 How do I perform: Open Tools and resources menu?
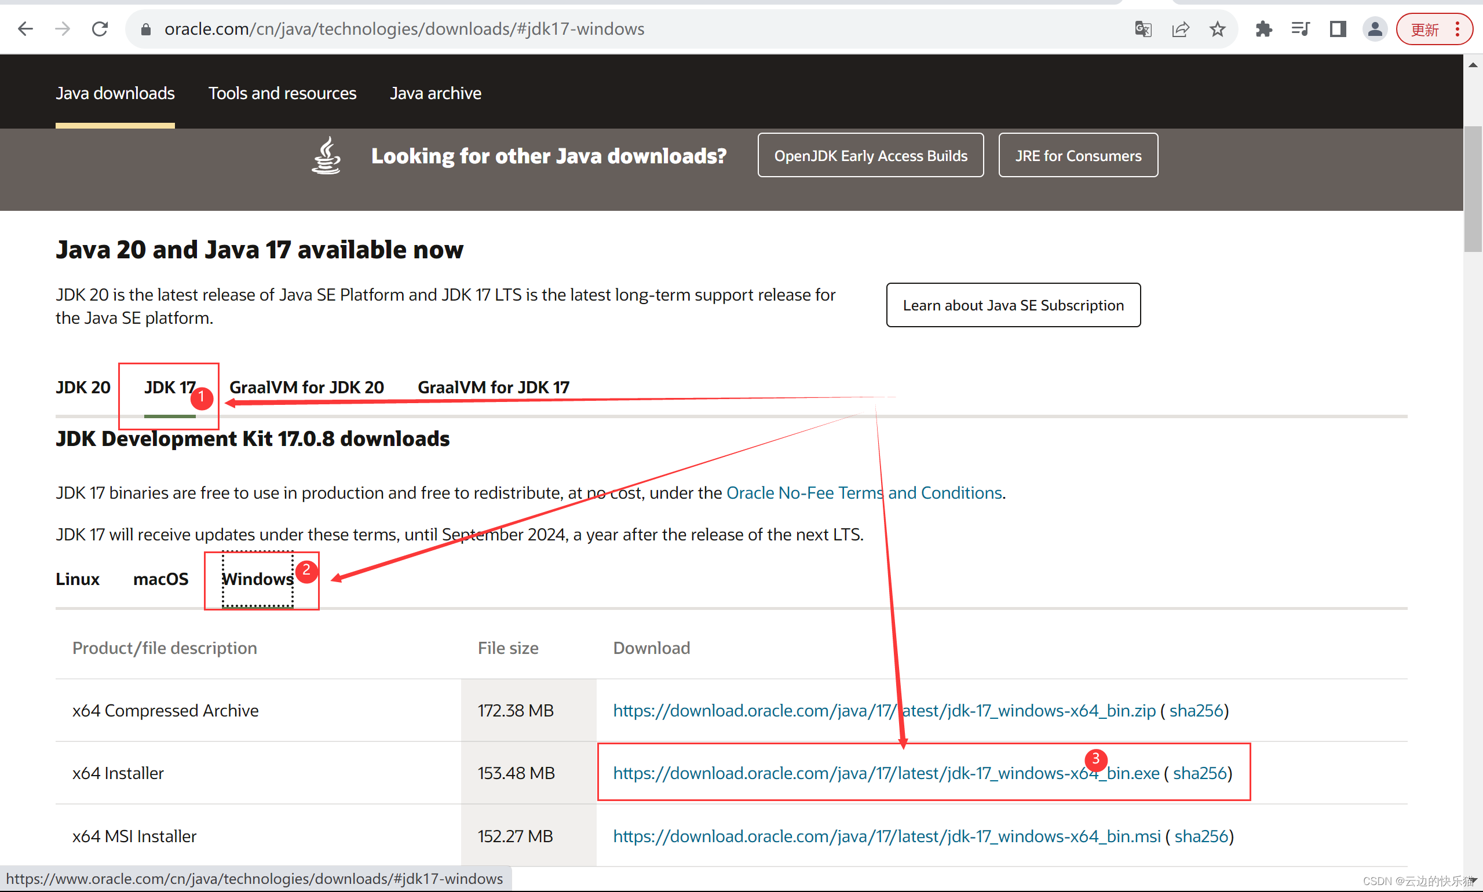(x=282, y=93)
